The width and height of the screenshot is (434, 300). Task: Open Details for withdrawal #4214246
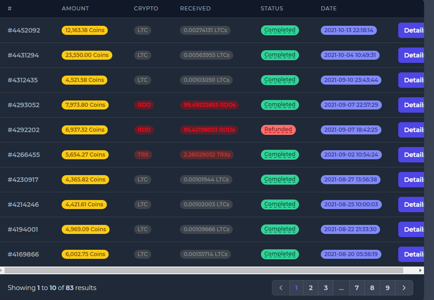point(411,205)
